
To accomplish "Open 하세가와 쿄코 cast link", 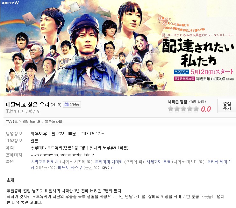I will pos(158,162).
